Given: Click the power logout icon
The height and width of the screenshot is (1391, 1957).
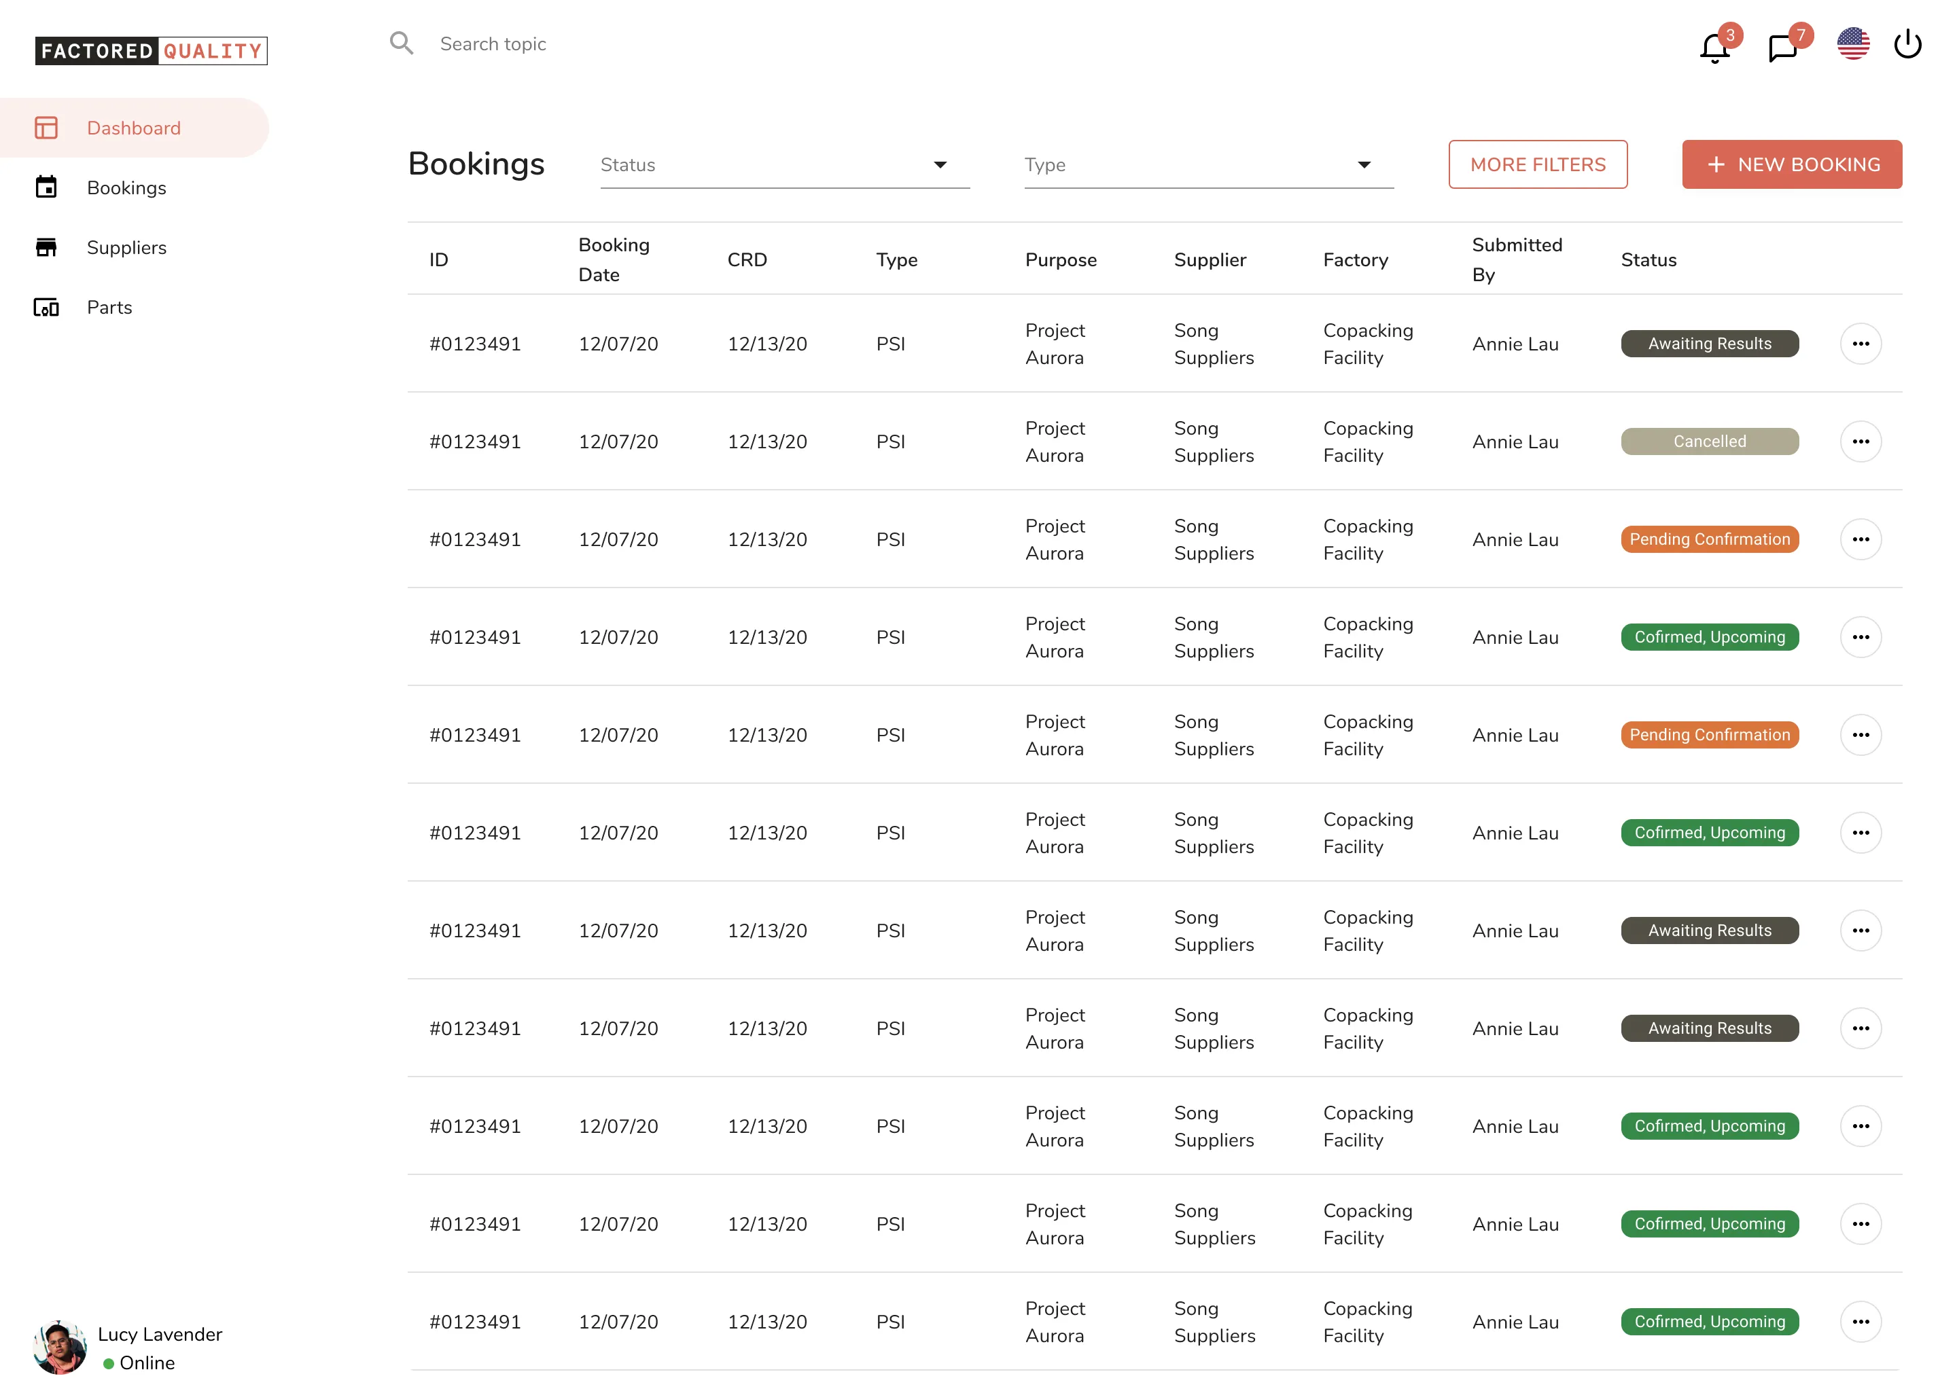Looking at the screenshot, I should click(x=1908, y=45).
